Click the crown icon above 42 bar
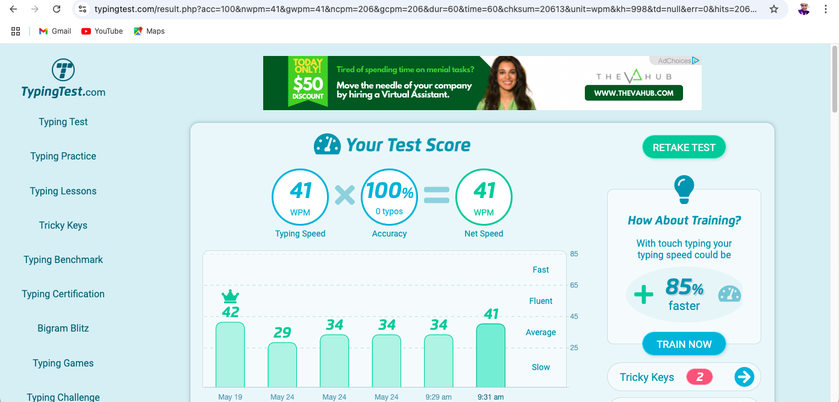Viewport: 839px width, 402px height. click(230, 296)
